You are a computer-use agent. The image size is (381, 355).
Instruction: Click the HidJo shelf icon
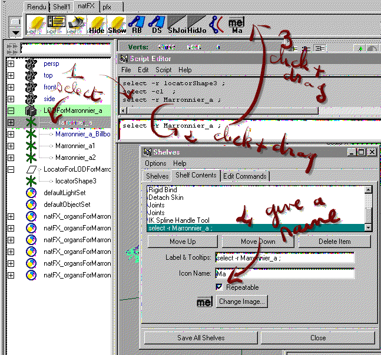pos(196,24)
